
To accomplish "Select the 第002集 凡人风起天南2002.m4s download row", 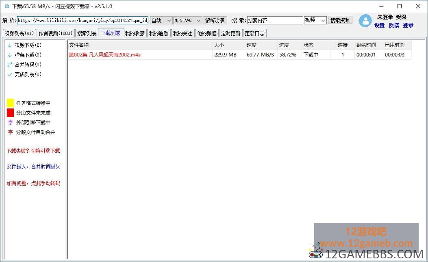I will pyautogui.click(x=240, y=54).
